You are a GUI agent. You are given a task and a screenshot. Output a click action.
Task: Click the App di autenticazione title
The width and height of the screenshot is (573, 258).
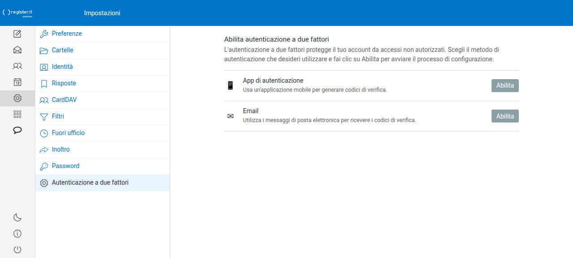click(273, 80)
